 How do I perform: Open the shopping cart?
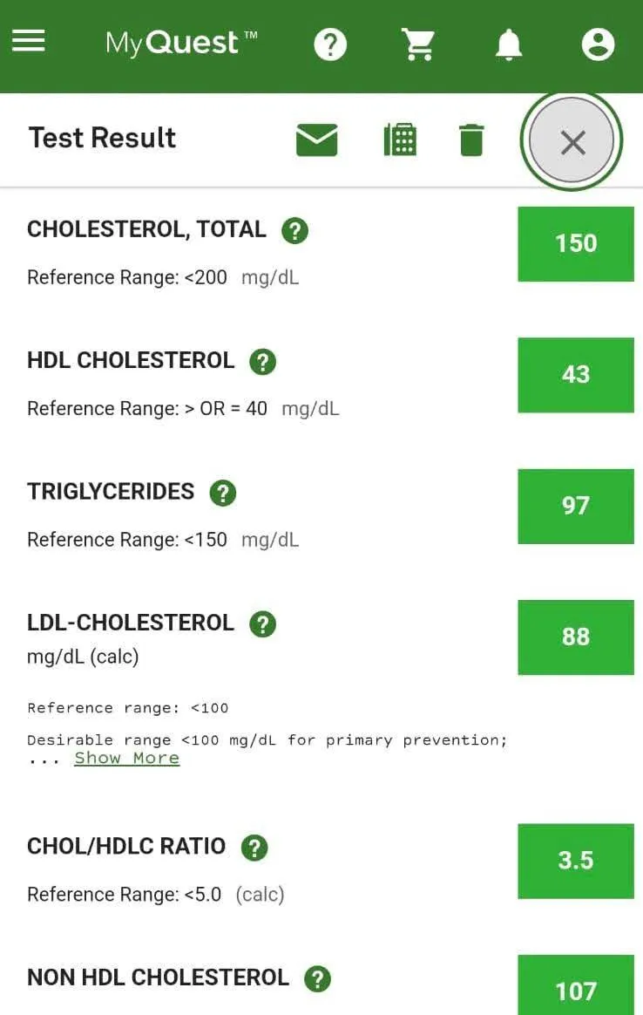[418, 44]
